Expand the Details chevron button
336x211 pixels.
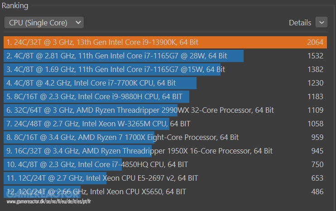[321, 22]
